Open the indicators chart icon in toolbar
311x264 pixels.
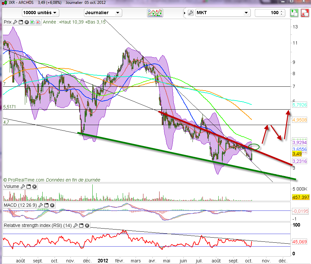click(155, 13)
